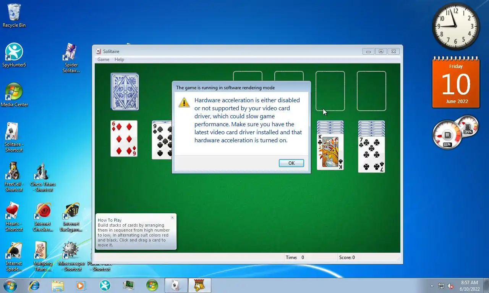489x293 pixels.
Task: Switch to Solitaire taskbar button
Action: 176,285
